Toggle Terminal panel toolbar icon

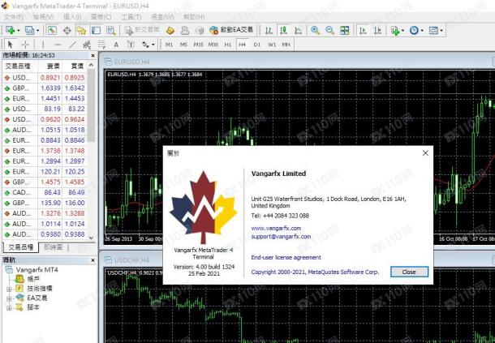click(96, 30)
